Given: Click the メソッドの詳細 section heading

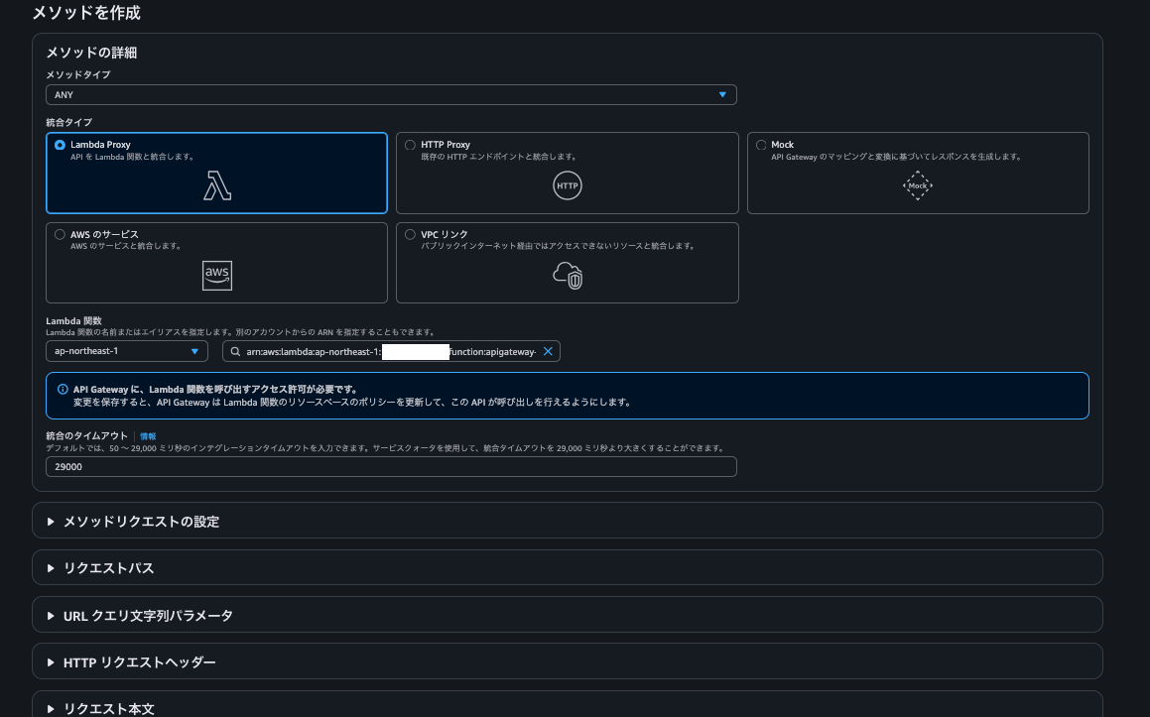Looking at the screenshot, I should point(91,53).
